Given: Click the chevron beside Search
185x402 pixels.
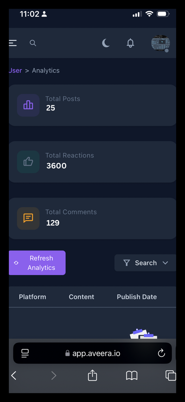Looking at the screenshot, I should pyautogui.click(x=165, y=263).
